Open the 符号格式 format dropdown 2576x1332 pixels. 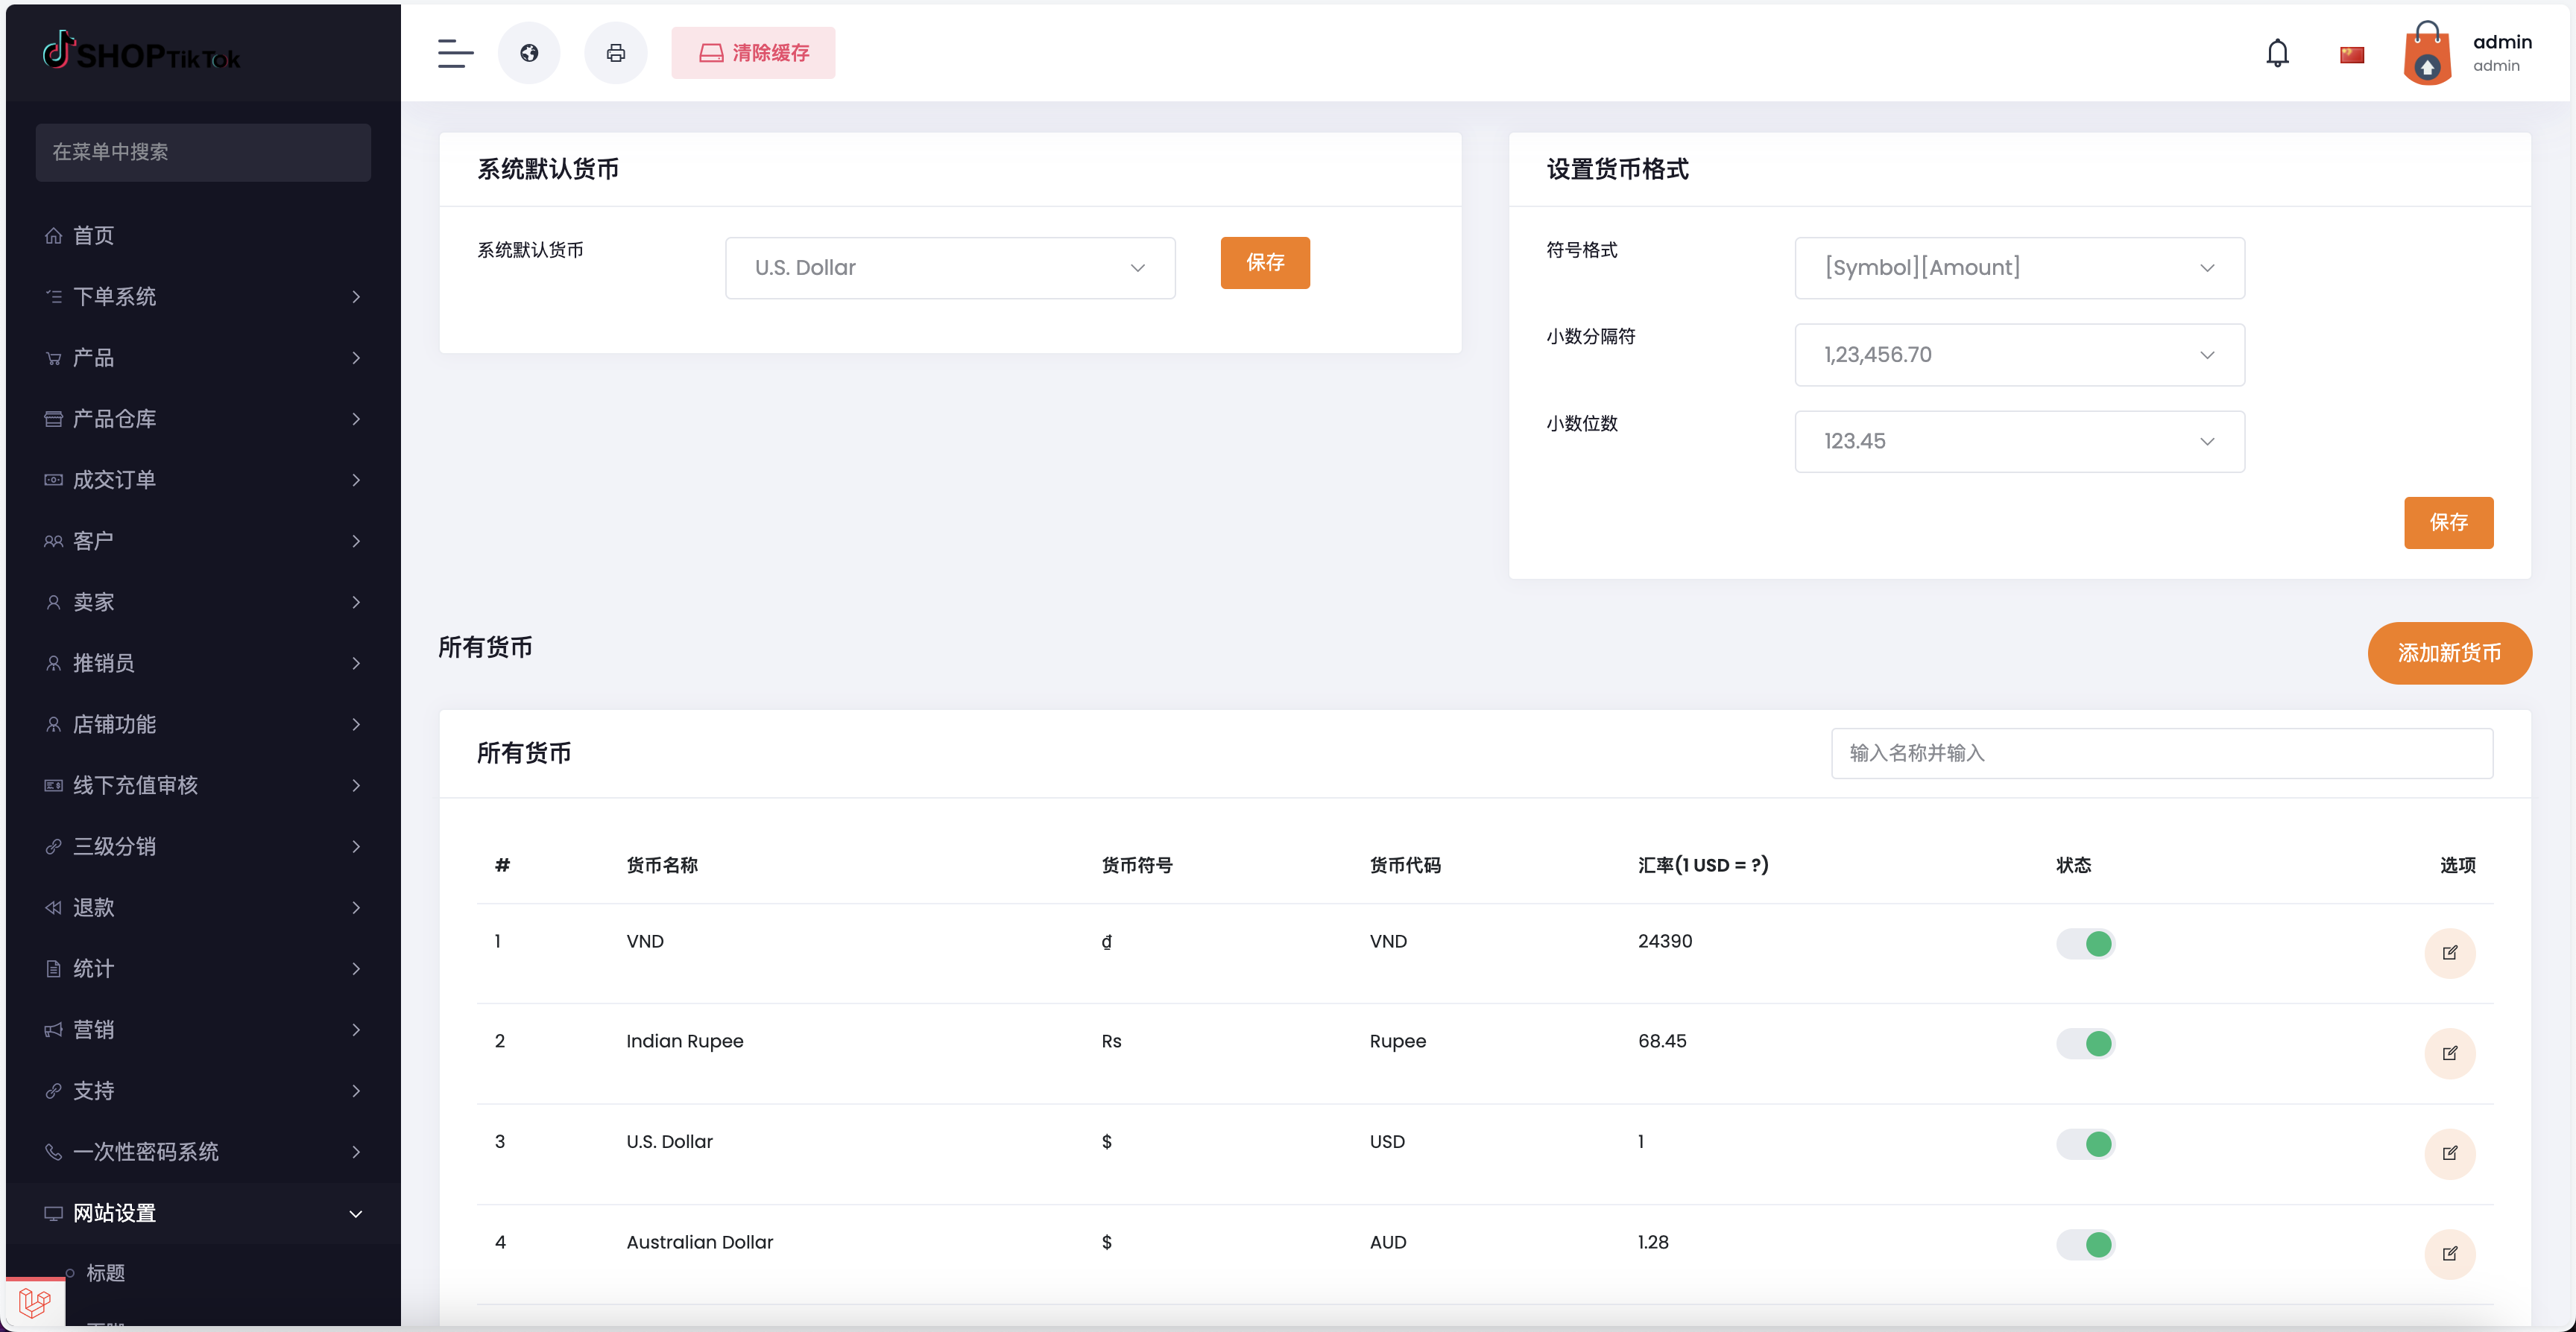tap(2019, 267)
